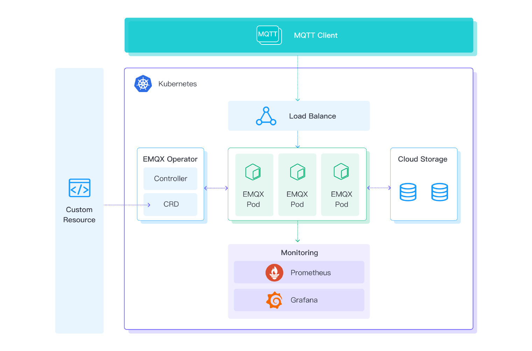Screen dimensions: 532x351
Task: Click the Custom Resource code window icon
Action: coord(79,188)
